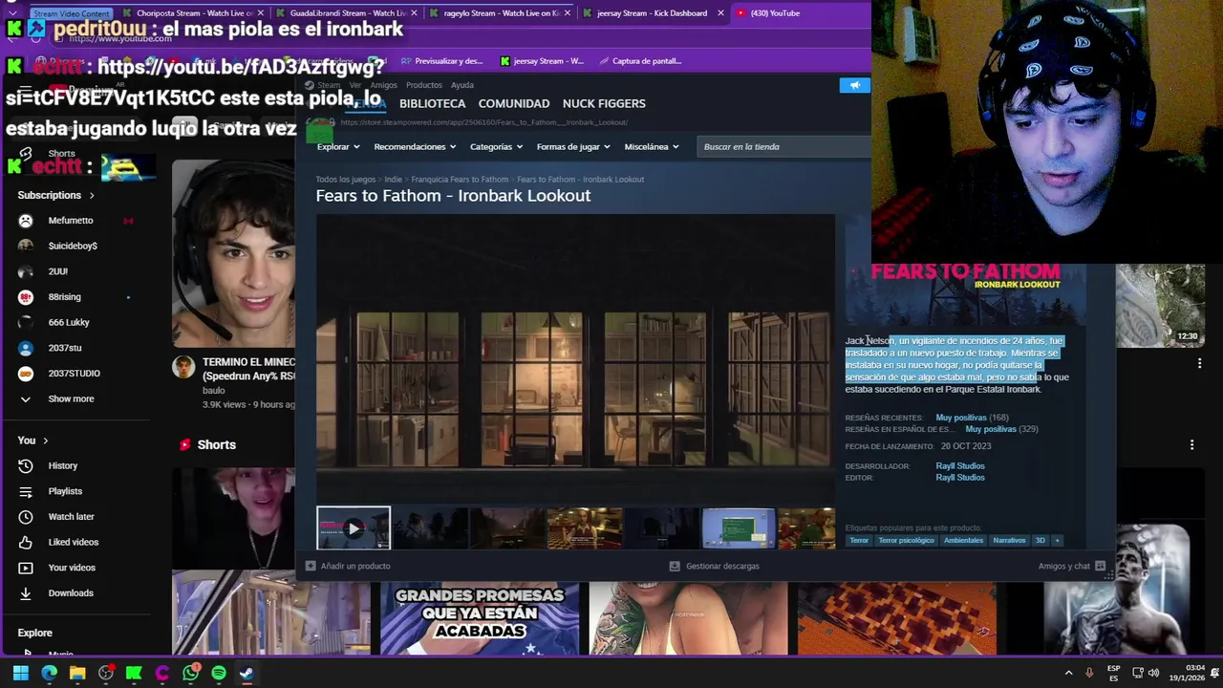This screenshot has width=1223, height=688.
Task: Click Franquicia Fears to Fathom breadcrumb
Action: coord(460,180)
